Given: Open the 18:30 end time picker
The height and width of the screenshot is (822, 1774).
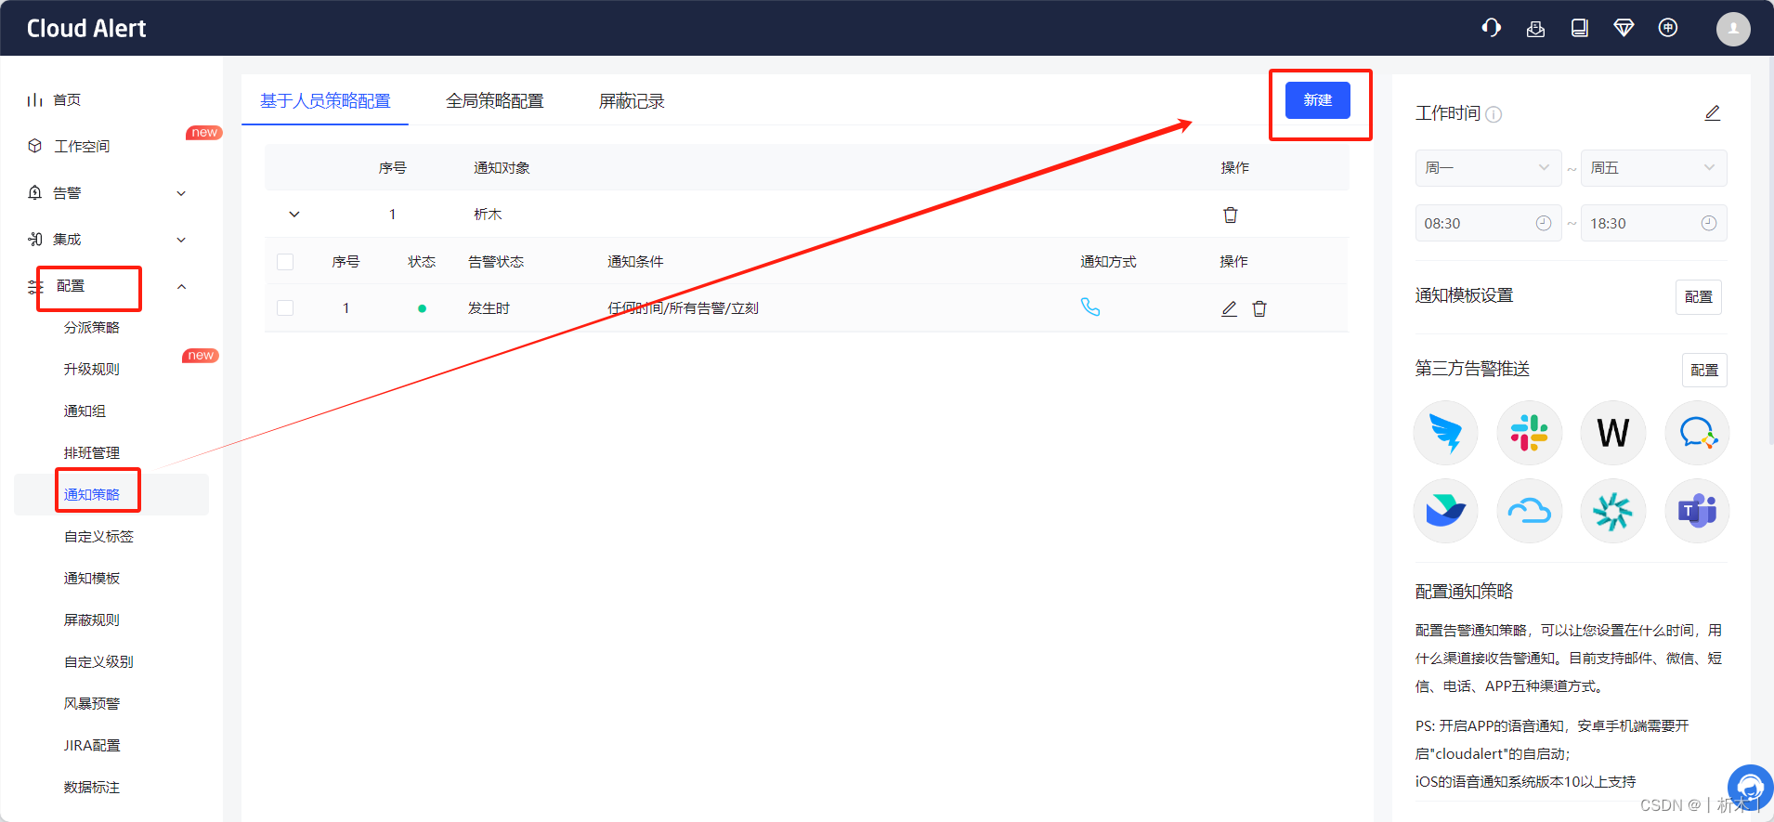Looking at the screenshot, I should [1653, 223].
